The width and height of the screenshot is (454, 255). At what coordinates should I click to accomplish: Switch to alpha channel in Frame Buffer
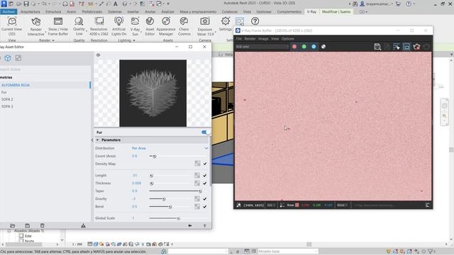[x=323, y=47]
